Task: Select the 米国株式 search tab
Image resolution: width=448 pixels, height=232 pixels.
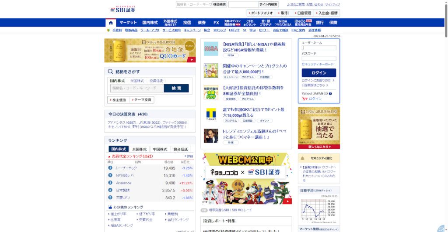Action: coord(137,81)
